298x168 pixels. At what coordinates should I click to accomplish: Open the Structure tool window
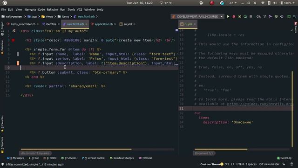(2, 145)
